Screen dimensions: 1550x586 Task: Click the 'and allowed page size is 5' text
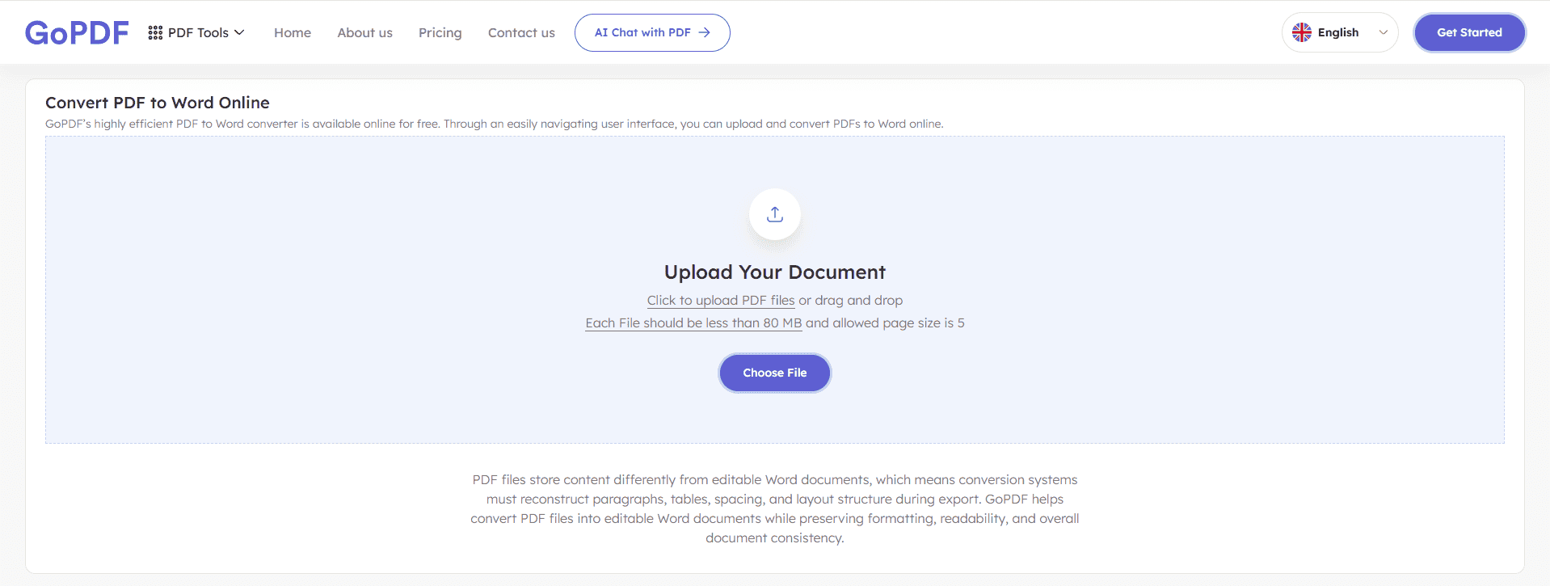pyautogui.click(x=885, y=323)
